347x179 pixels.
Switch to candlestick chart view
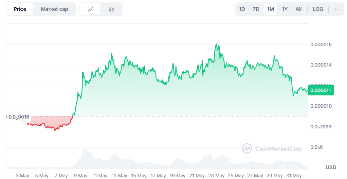pyautogui.click(x=112, y=9)
